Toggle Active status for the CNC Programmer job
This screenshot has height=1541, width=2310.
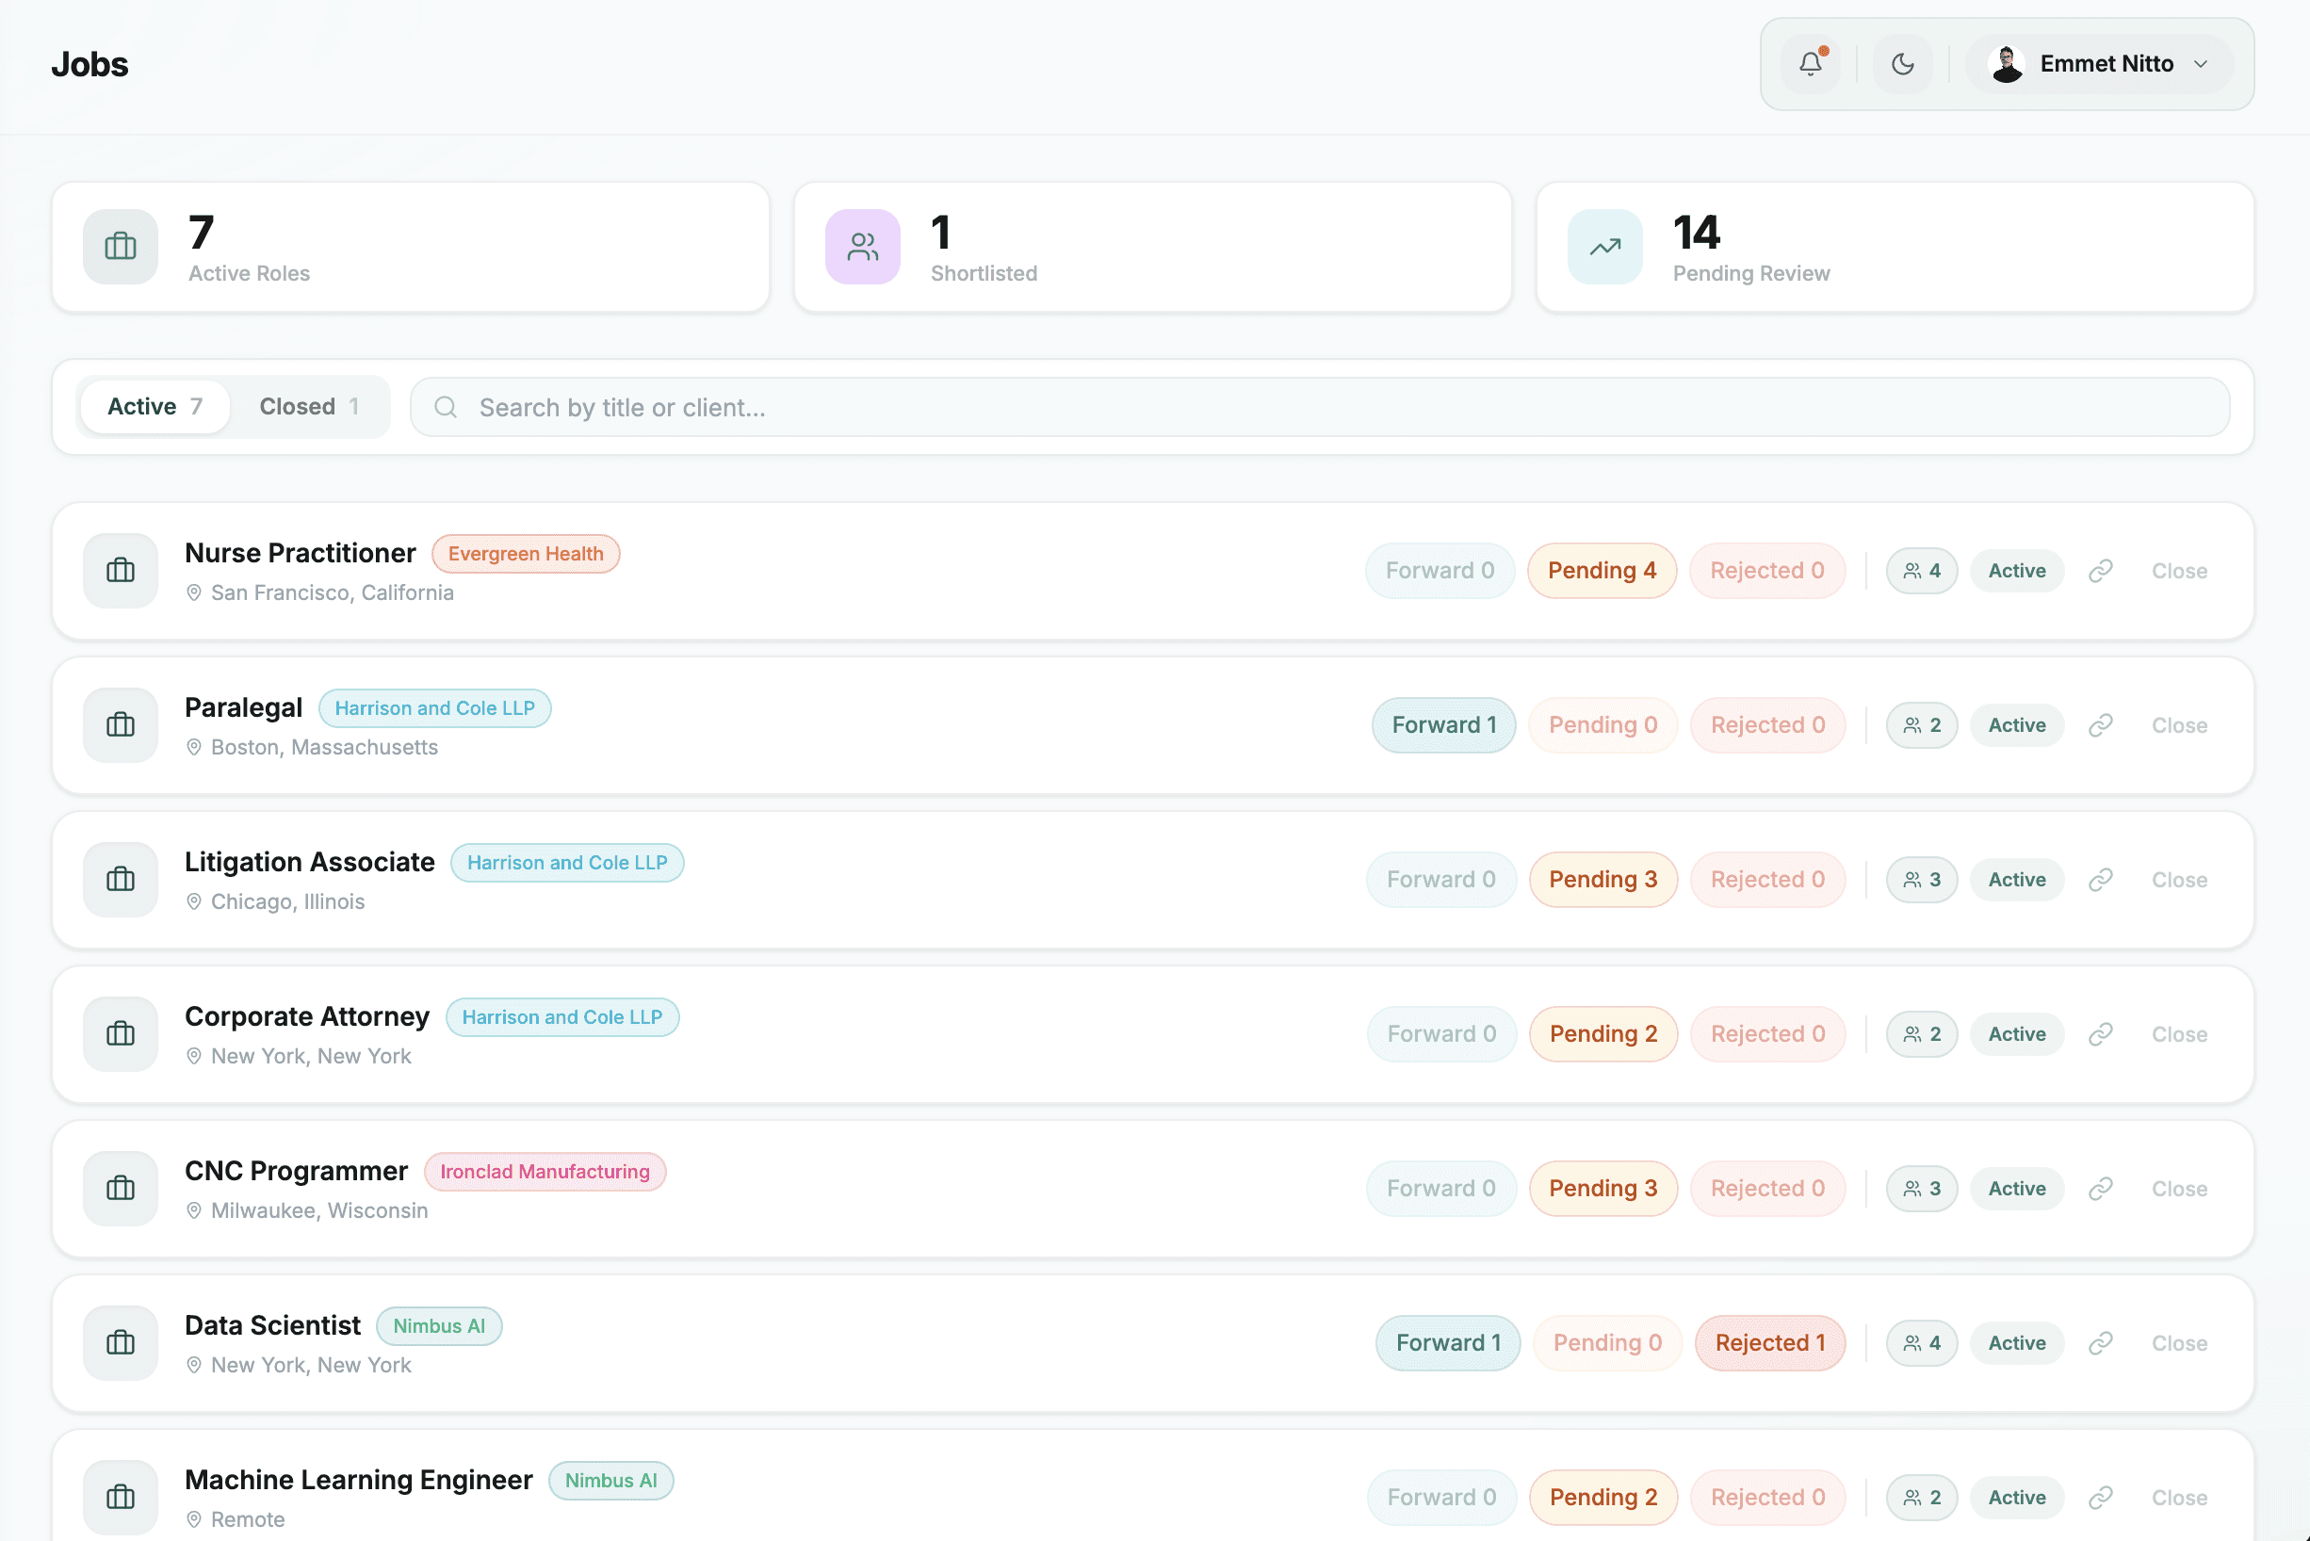click(x=2016, y=1187)
